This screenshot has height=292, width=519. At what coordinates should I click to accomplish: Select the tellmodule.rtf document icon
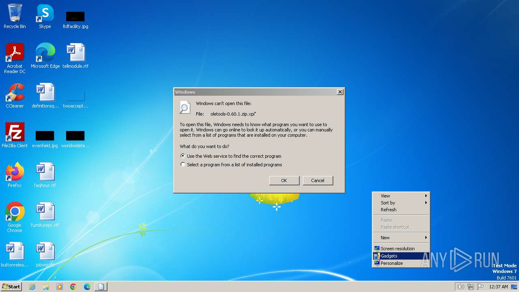pyautogui.click(x=75, y=56)
